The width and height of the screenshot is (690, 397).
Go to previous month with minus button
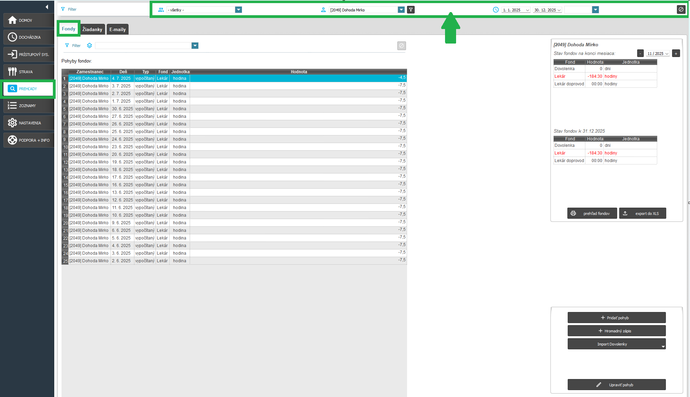[x=640, y=54]
